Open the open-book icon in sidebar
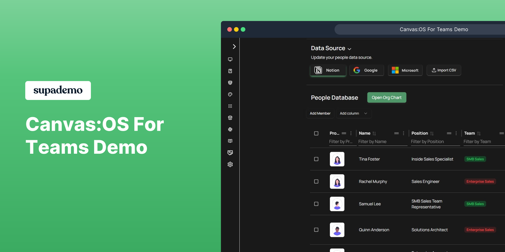Viewport: 505px width, 252px height. point(230,141)
